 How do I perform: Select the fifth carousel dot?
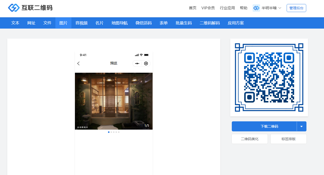click(119, 132)
